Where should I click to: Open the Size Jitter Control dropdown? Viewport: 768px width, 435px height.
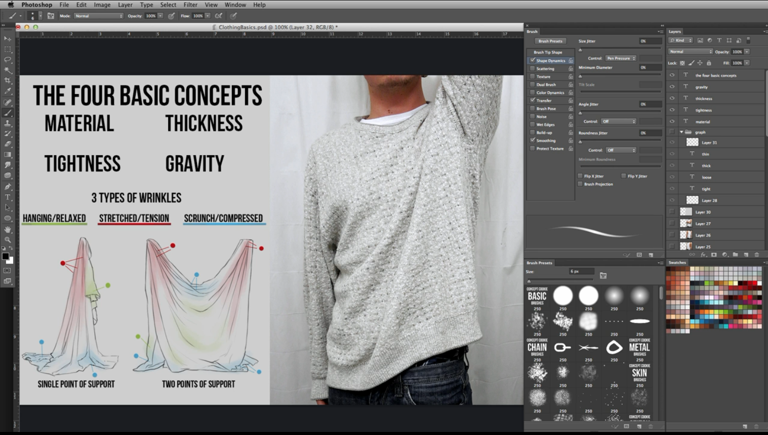click(621, 58)
